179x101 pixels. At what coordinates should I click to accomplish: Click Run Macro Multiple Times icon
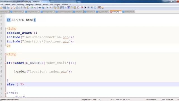pos(92,8)
